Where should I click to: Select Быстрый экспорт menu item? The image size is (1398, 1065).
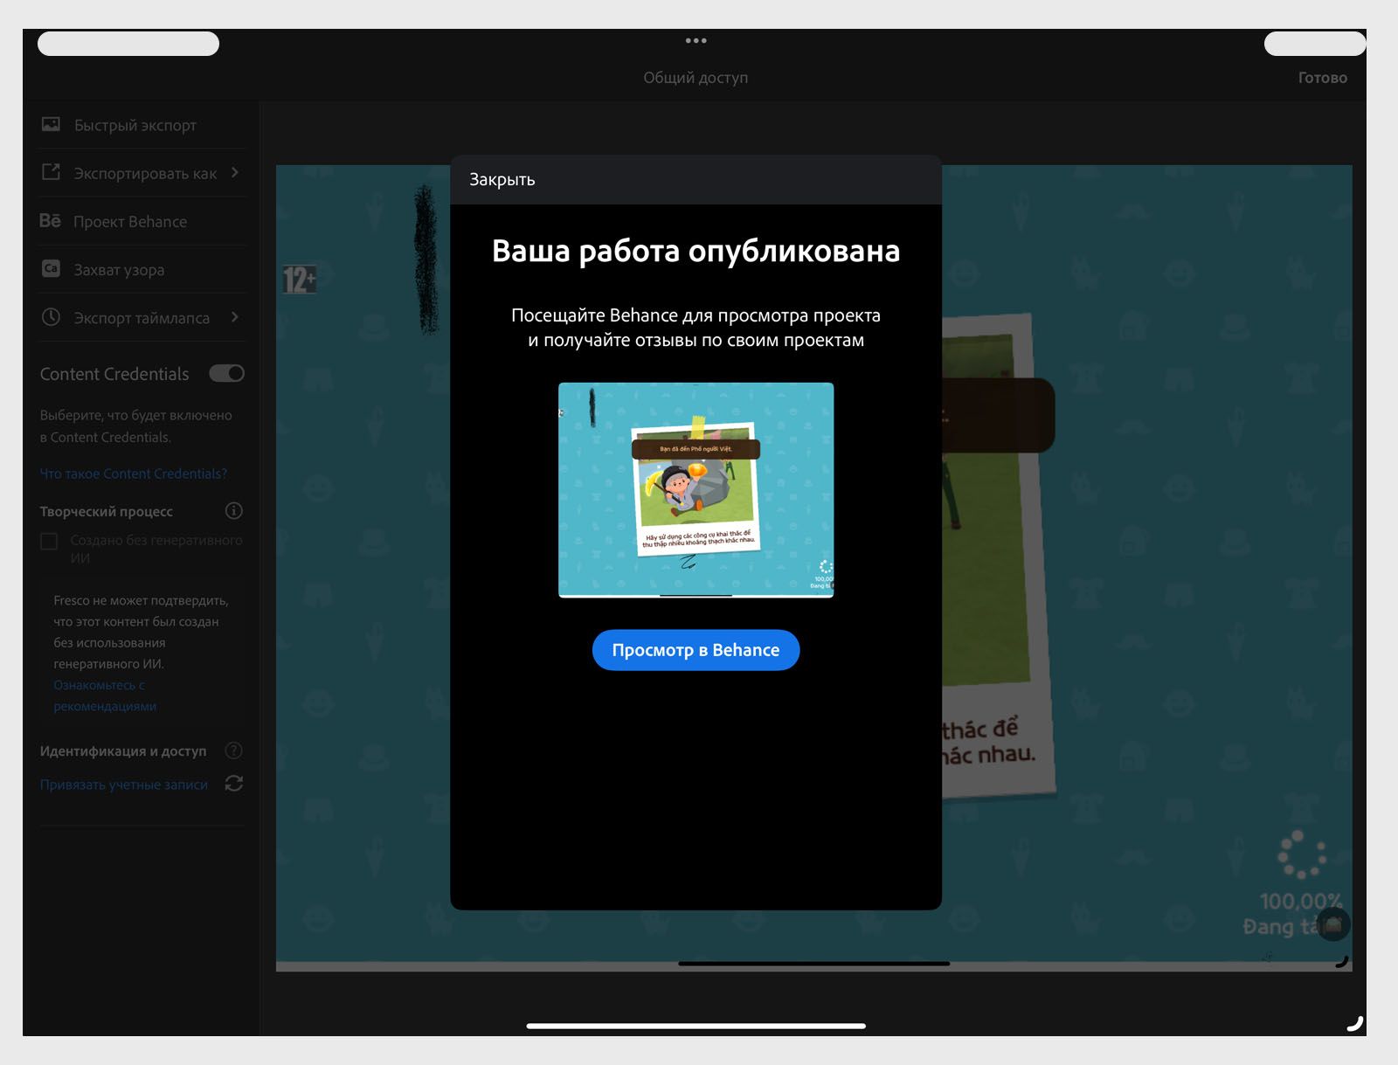coord(142,126)
